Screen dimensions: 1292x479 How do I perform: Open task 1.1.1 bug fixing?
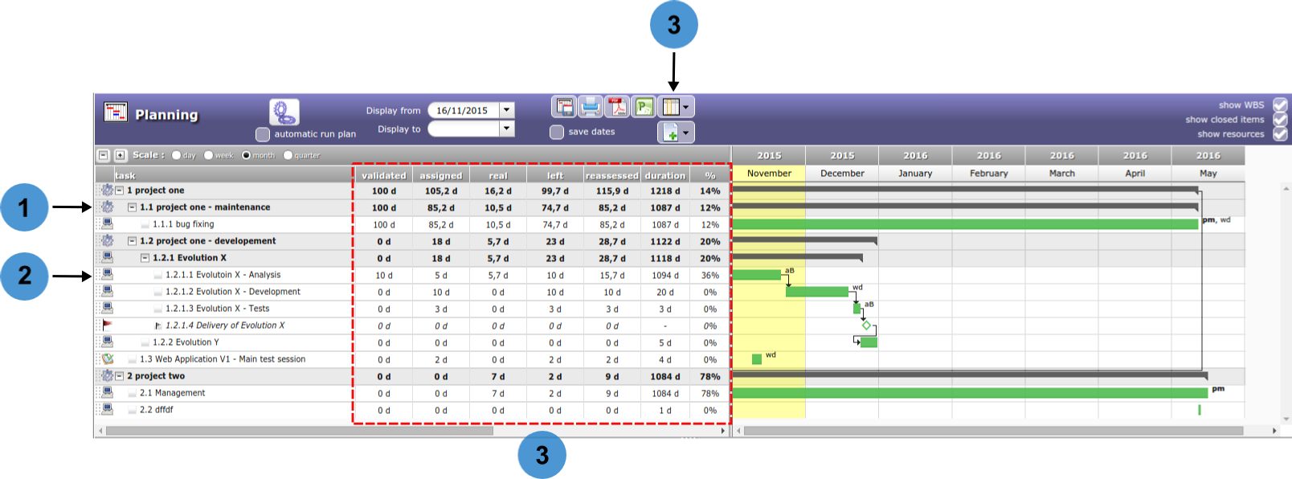[x=183, y=224]
